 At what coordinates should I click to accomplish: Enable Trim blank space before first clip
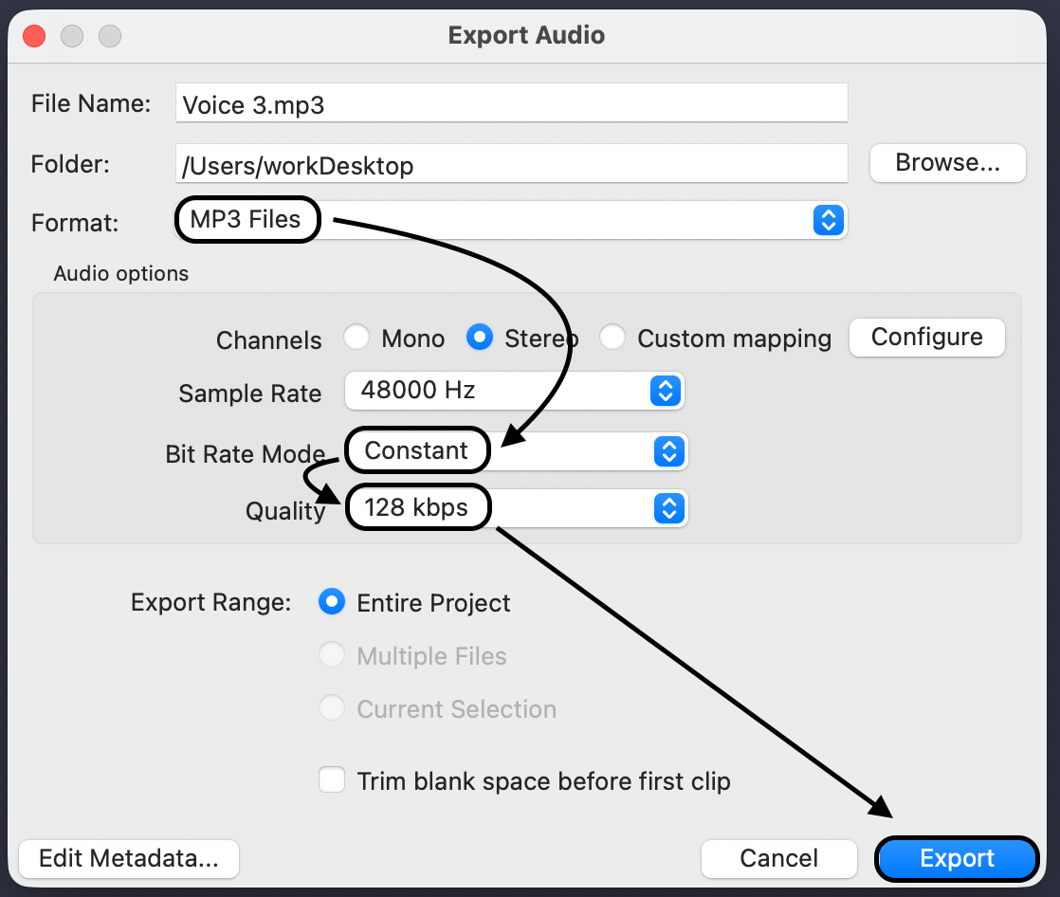pos(332,780)
